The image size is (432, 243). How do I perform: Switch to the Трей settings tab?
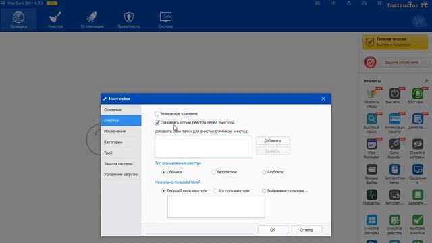click(121, 153)
